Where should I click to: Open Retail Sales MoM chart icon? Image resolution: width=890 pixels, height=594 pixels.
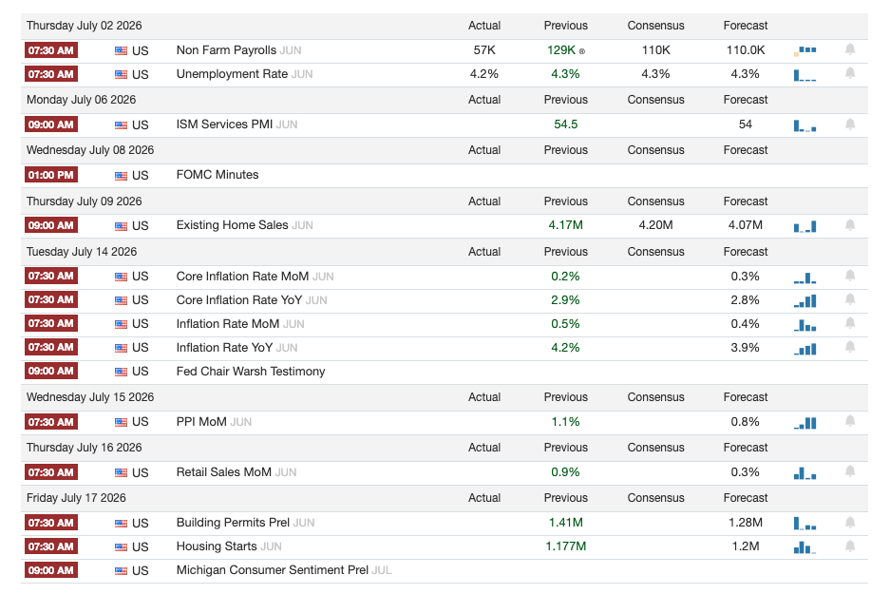tap(805, 473)
